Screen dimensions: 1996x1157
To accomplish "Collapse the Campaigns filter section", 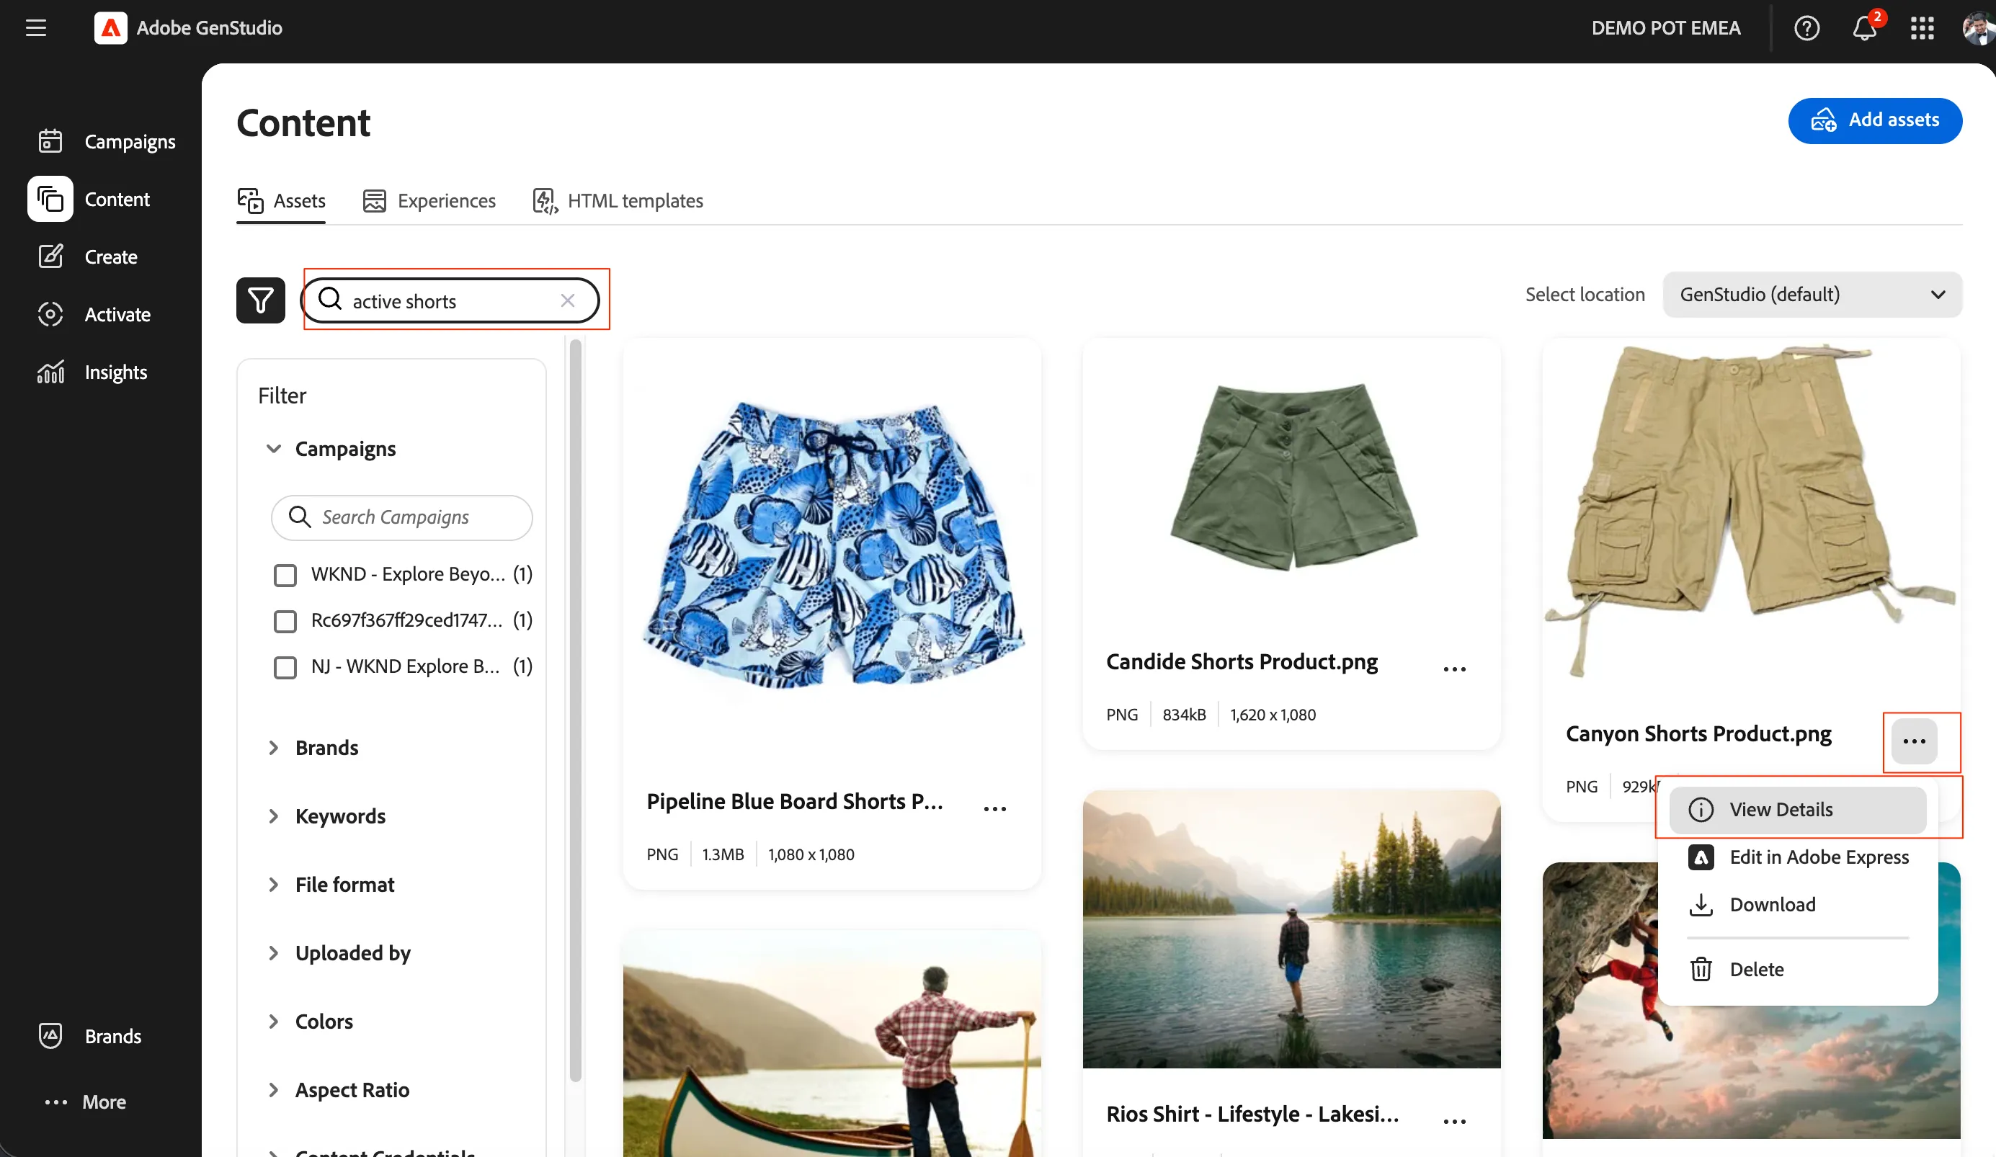I will point(273,448).
